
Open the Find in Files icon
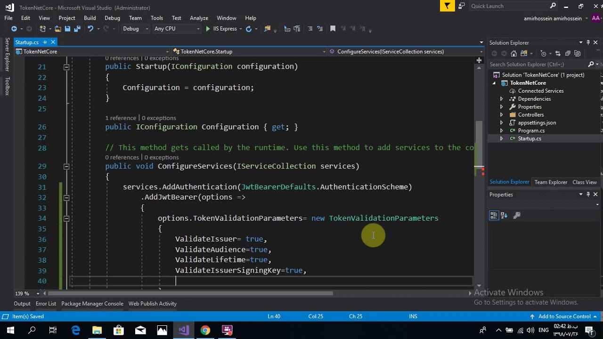coord(268,29)
